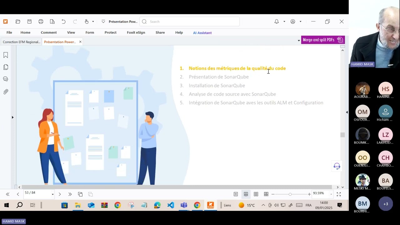Expand the account dropdown arrow
The height and width of the screenshot is (225, 400).
(300, 22)
